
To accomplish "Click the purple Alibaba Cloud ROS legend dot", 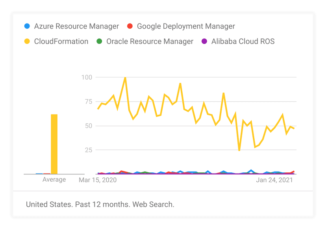I will click(204, 41).
